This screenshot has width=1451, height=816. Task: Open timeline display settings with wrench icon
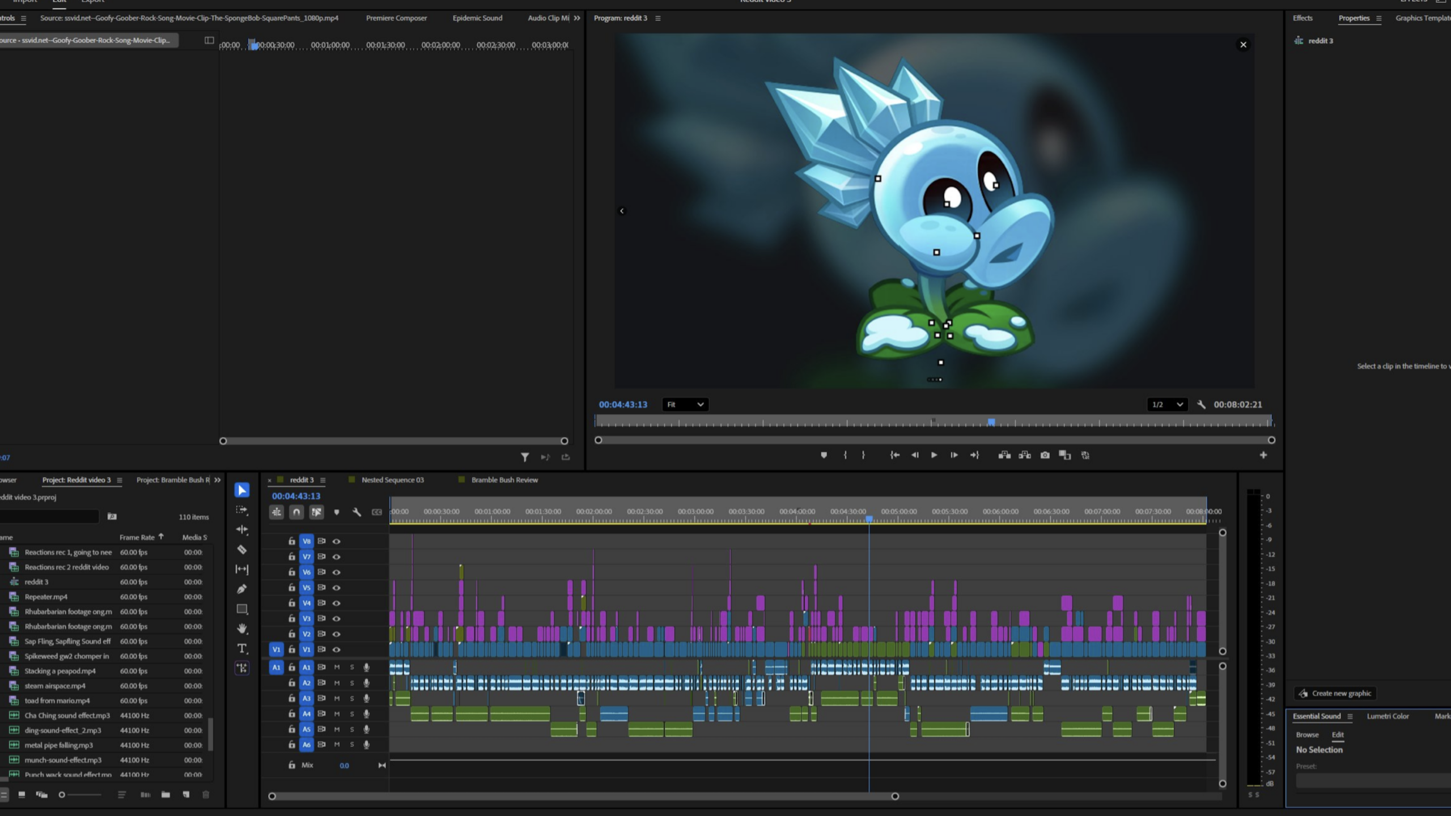pyautogui.click(x=357, y=512)
